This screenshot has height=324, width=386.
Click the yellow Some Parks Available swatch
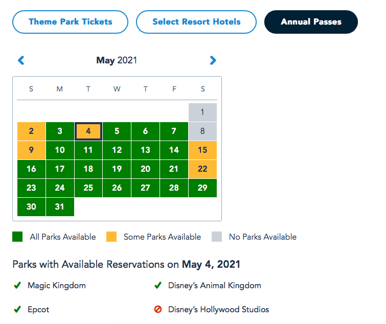click(x=111, y=237)
